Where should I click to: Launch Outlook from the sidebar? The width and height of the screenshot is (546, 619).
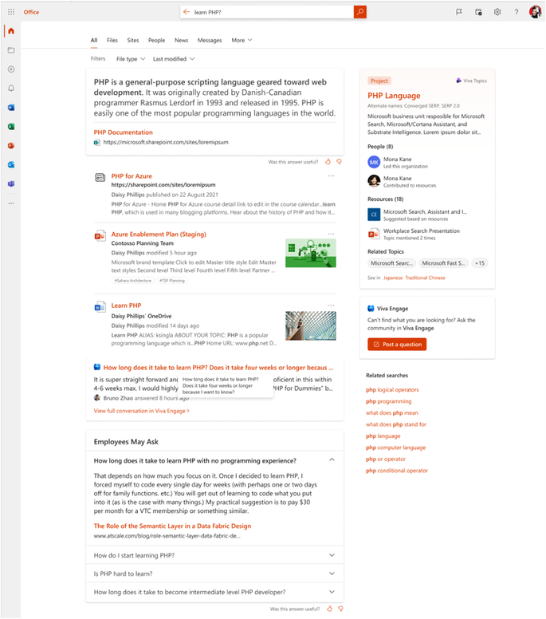pos(11,164)
